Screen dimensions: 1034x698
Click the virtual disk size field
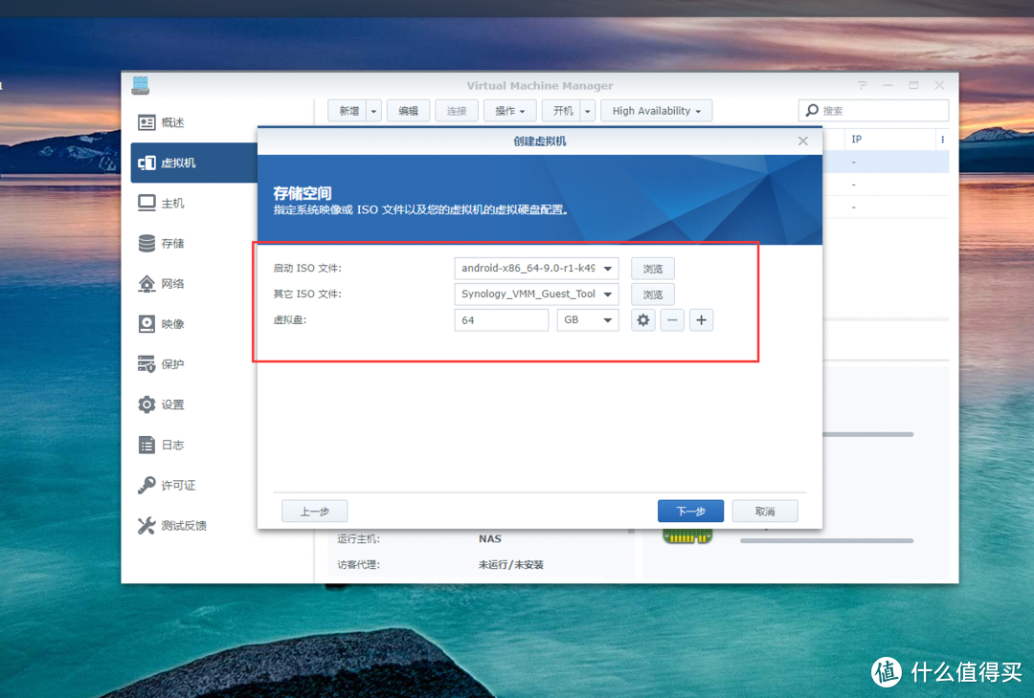(501, 320)
